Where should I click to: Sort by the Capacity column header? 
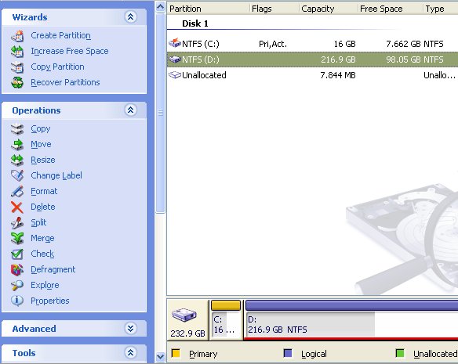tap(329, 9)
